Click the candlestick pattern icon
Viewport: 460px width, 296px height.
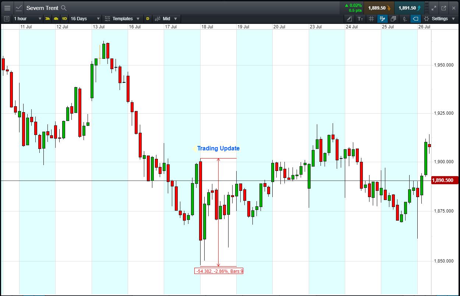click(404, 19)
